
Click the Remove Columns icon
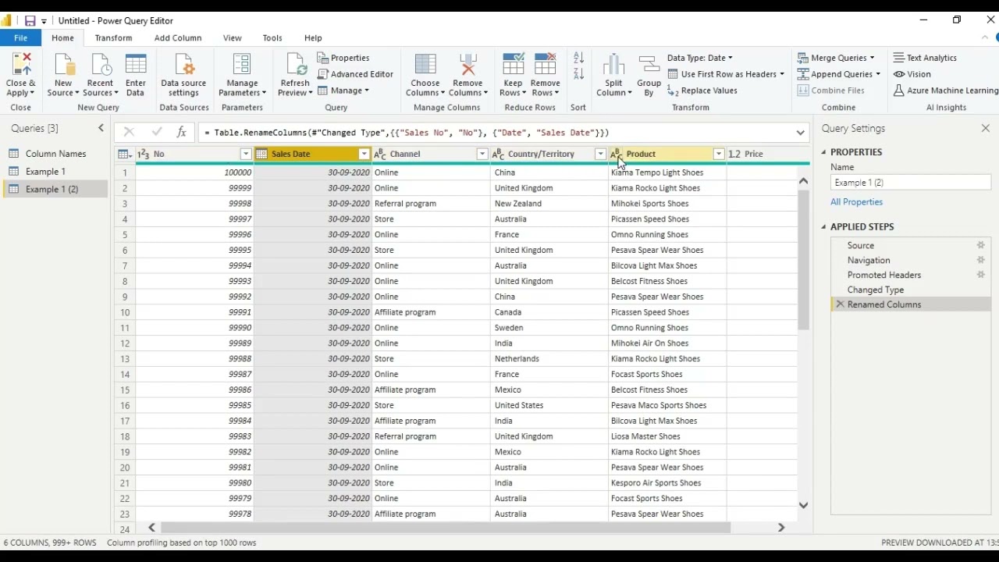click(468, 66)
